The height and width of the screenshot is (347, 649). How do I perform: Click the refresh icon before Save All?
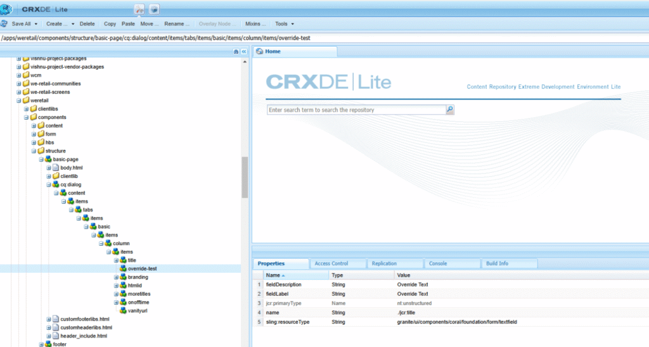pos(4,23)
